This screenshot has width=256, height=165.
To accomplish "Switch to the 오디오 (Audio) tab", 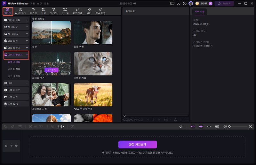I will click(53, 11).
